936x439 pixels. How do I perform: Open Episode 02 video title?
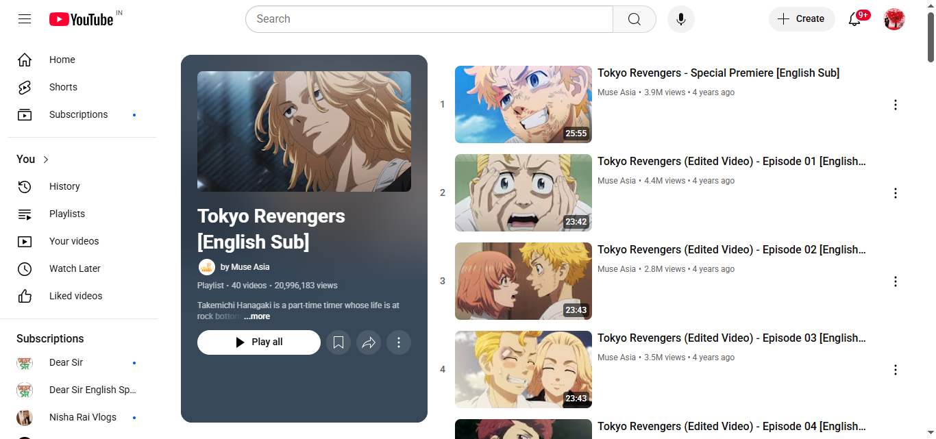(x=732, y=249)
